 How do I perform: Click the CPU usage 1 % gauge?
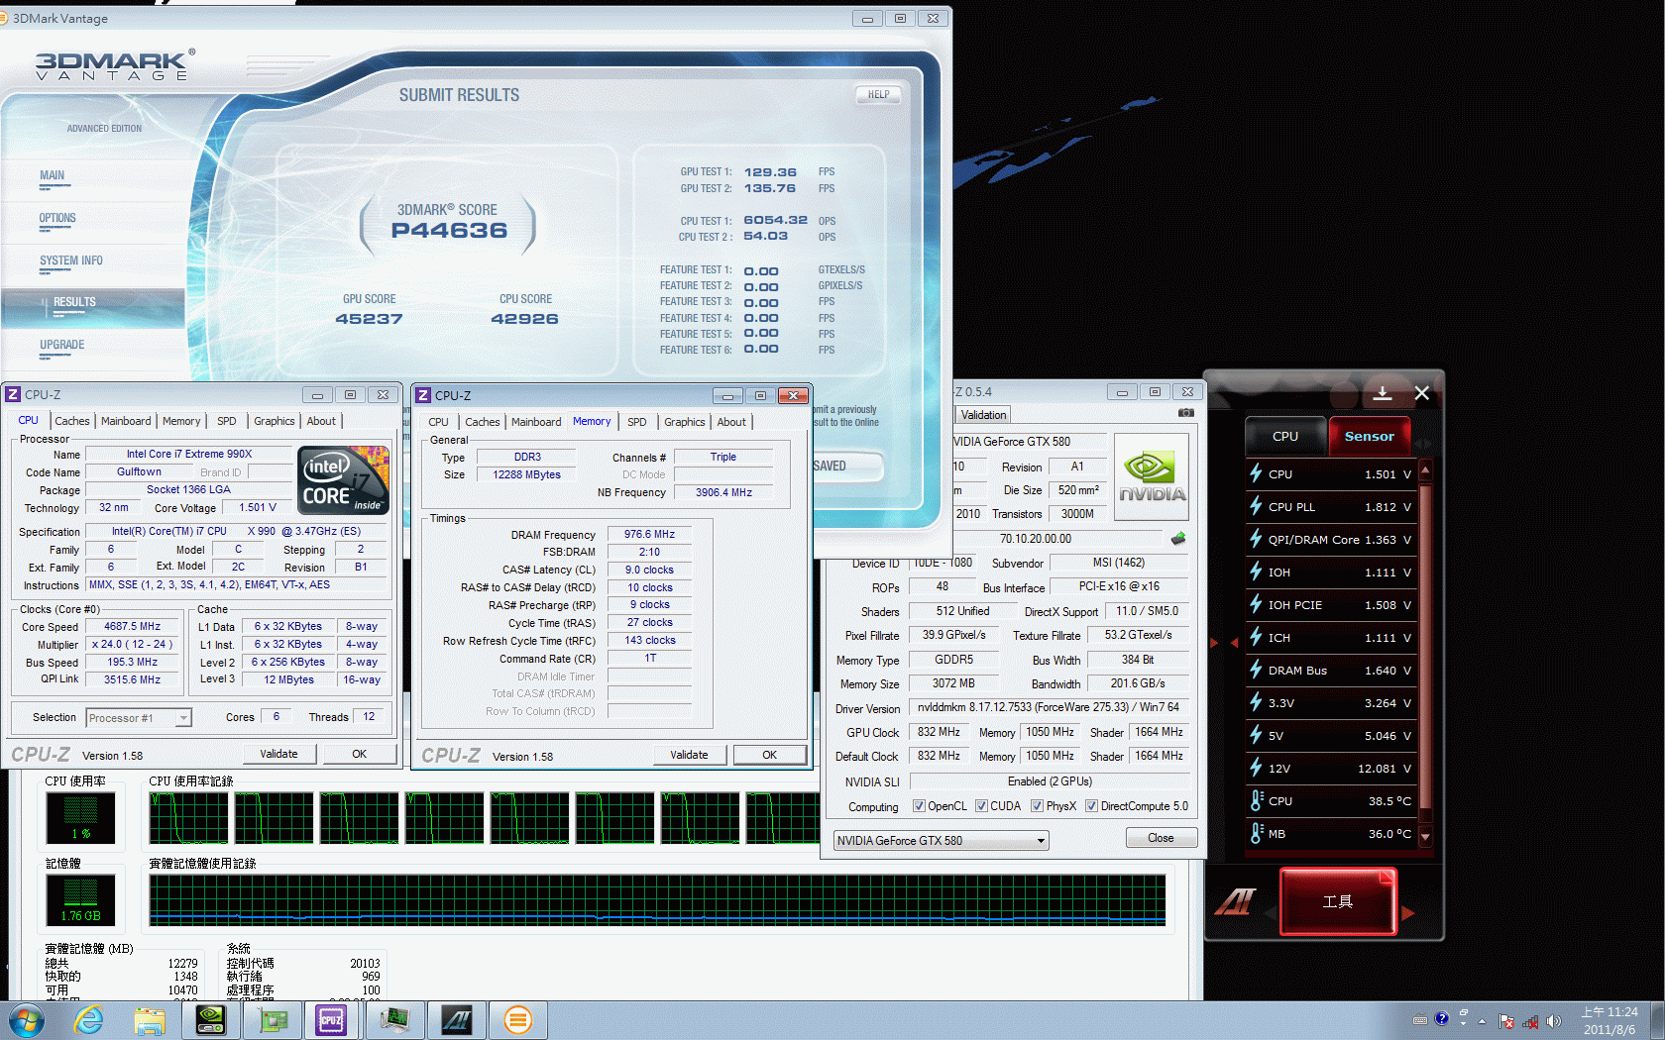pos(80,817)
